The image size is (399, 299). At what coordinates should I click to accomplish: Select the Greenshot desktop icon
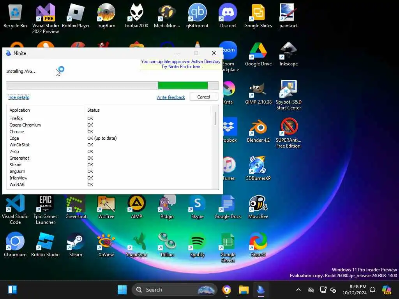click(x=76, y=207)
